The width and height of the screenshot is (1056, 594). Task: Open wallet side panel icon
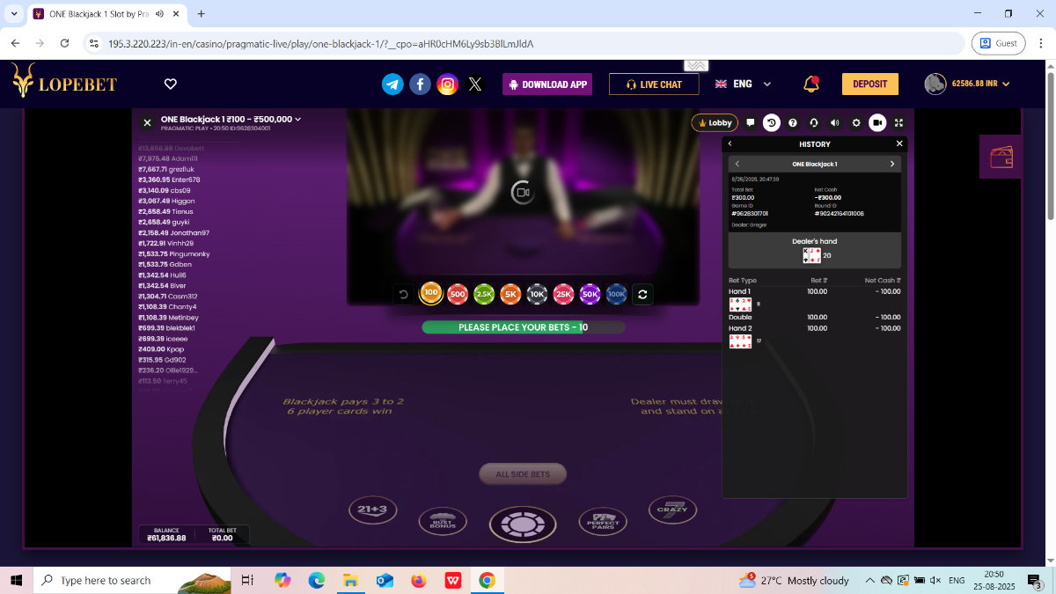pos(1001,158)
